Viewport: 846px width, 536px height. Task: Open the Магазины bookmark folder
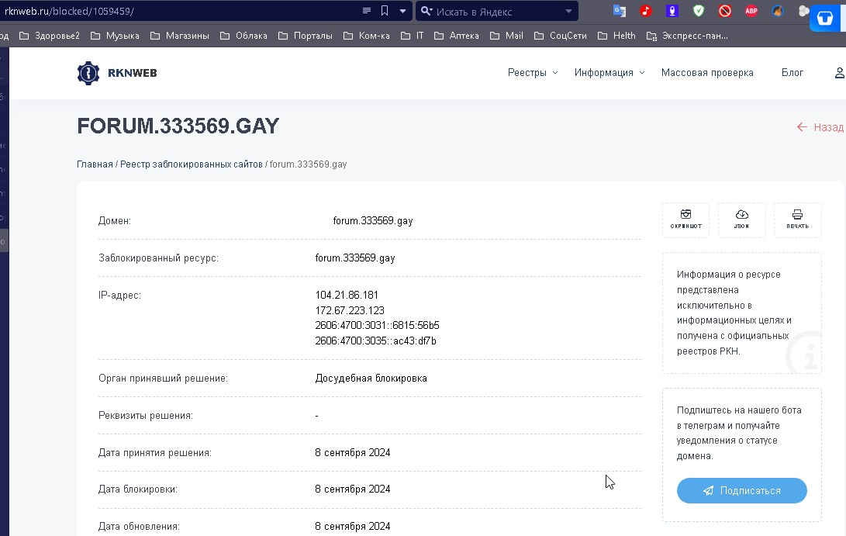coord(180,36)
